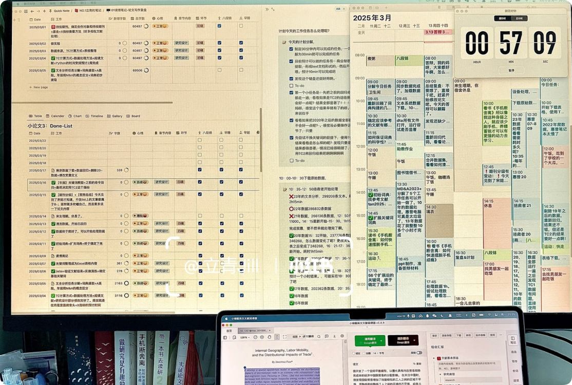
Task: Open 研究设计 tag in the 2025/03/02 row
Action: pos(181,43)
